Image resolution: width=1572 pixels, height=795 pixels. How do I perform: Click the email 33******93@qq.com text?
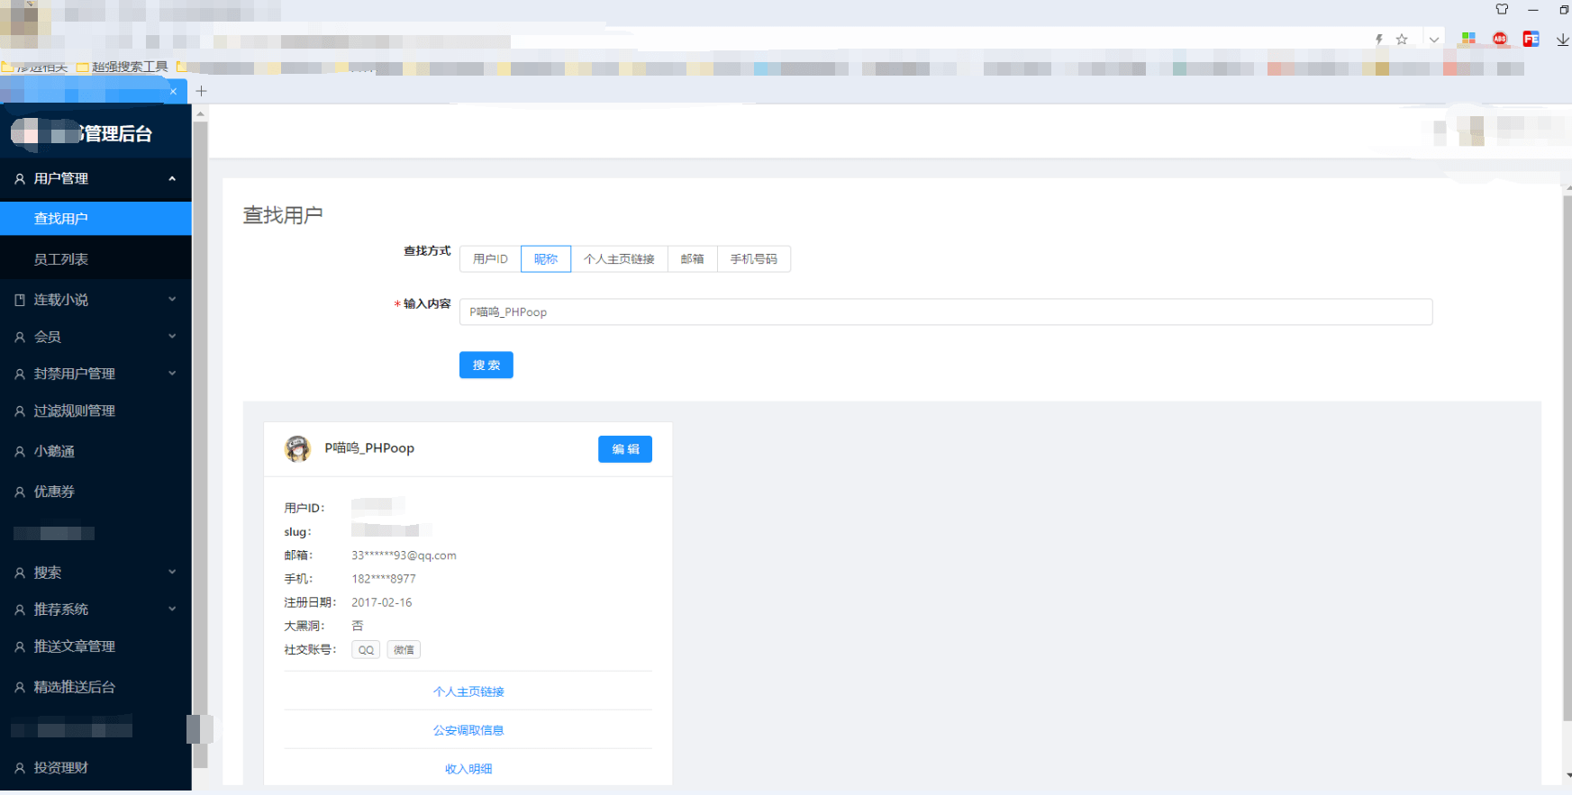pos(404,556)
